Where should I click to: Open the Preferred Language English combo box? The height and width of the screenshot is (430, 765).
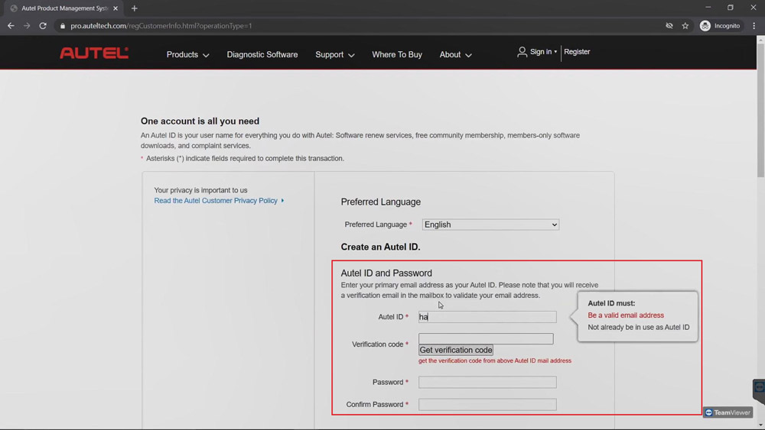(490, 225)
